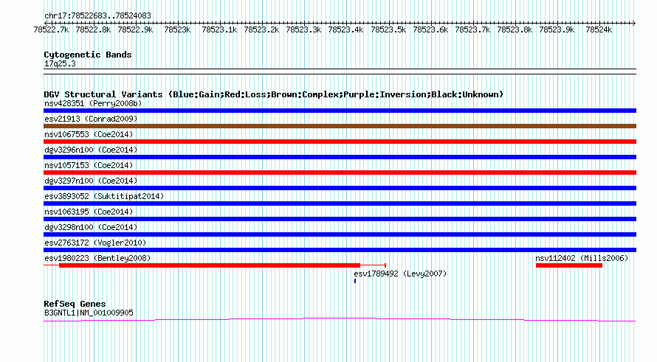Click the blue bar under dgv3296n100

(x=340, y=157)
